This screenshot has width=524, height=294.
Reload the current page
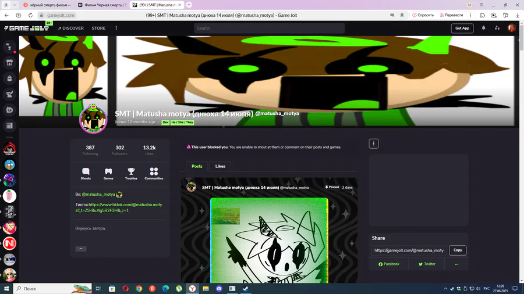click(30, 15)
